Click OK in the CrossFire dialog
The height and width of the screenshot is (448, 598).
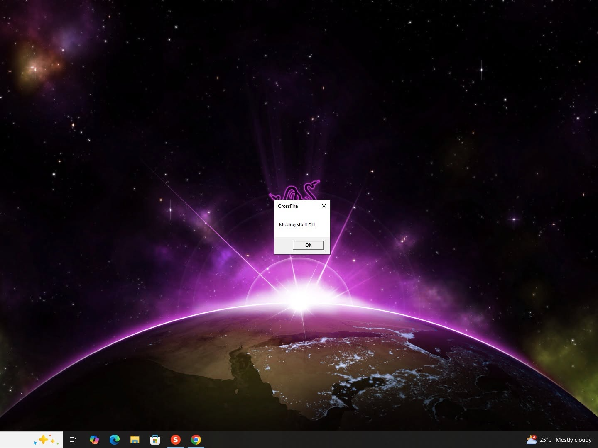pos(308,245)
